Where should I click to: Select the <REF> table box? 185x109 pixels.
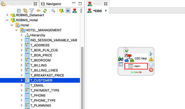pos(136,66)
